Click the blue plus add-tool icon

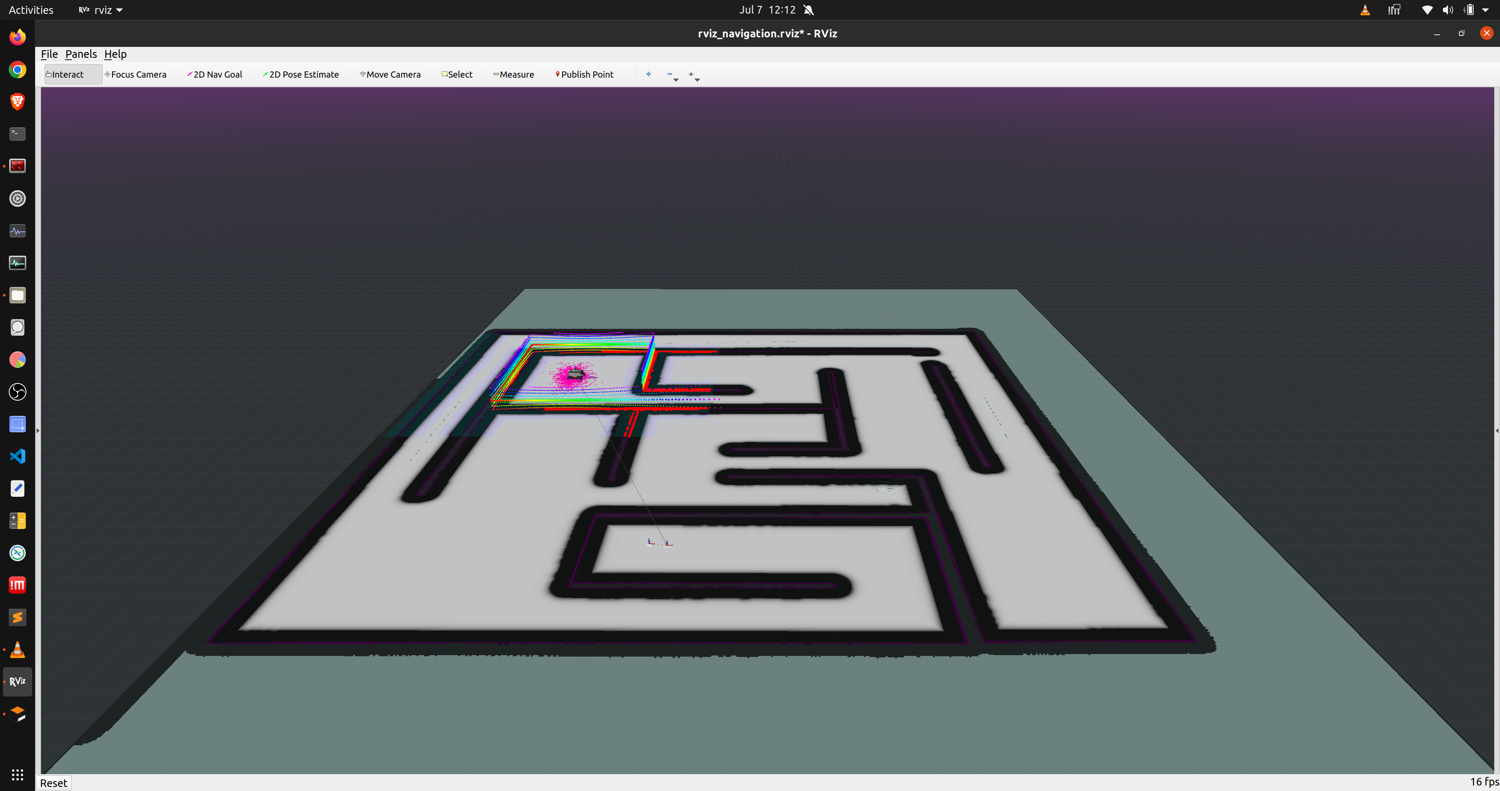click(648, 74)
